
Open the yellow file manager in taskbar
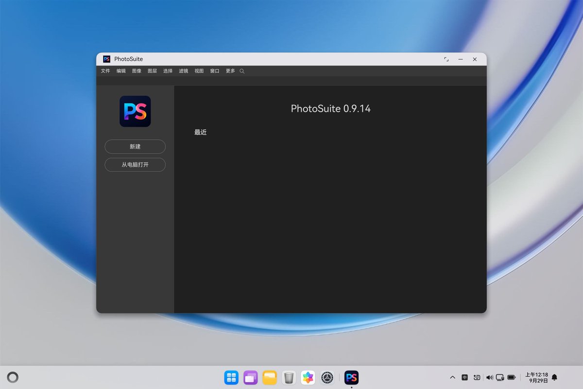point(270,377)
